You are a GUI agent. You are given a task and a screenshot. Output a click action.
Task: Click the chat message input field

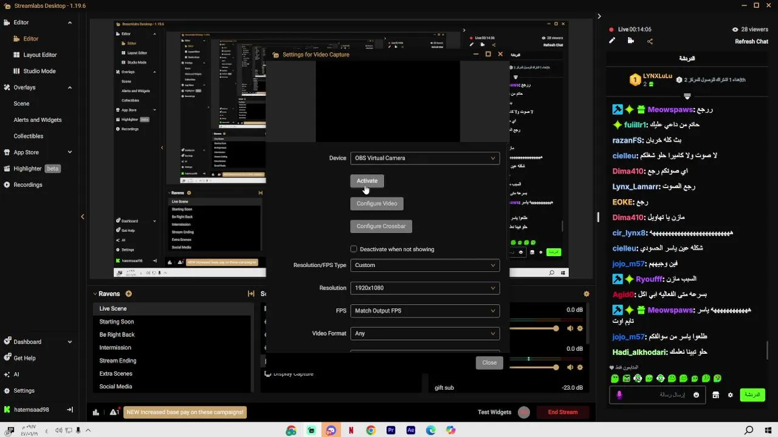click(659, 395)
